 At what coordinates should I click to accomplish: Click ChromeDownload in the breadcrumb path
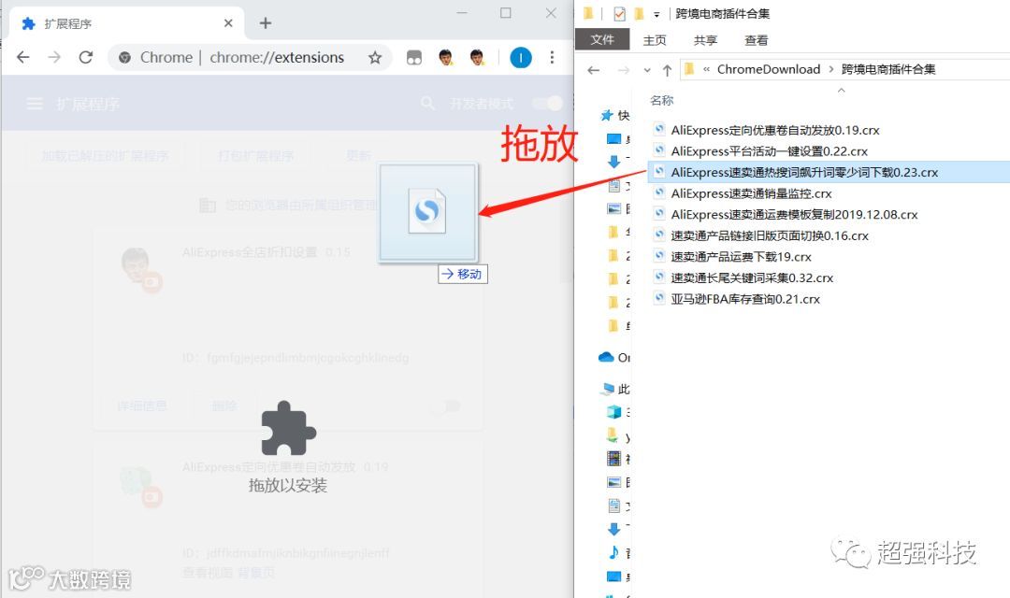pyautogui.click(x=769, y=69)
